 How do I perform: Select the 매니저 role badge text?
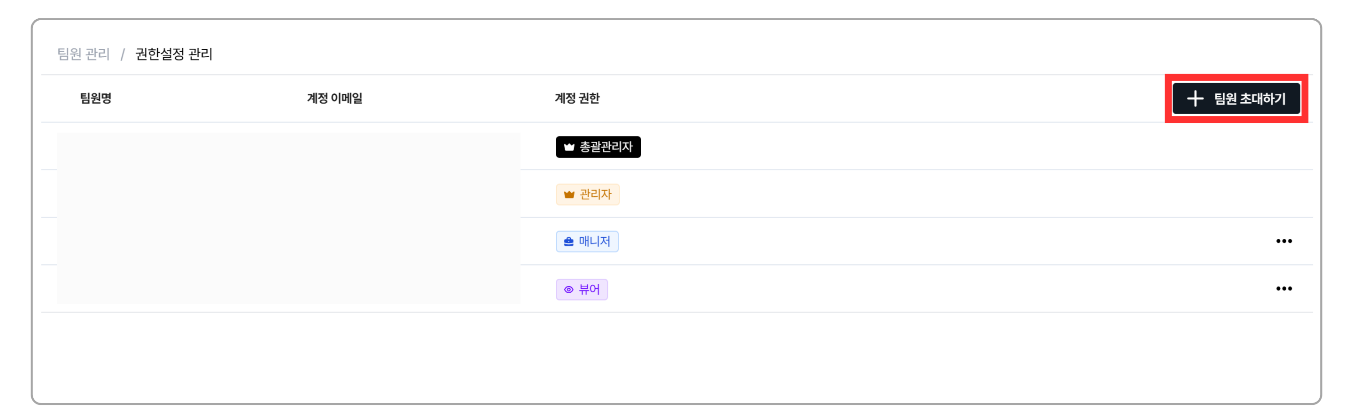[x=594, y=242]
